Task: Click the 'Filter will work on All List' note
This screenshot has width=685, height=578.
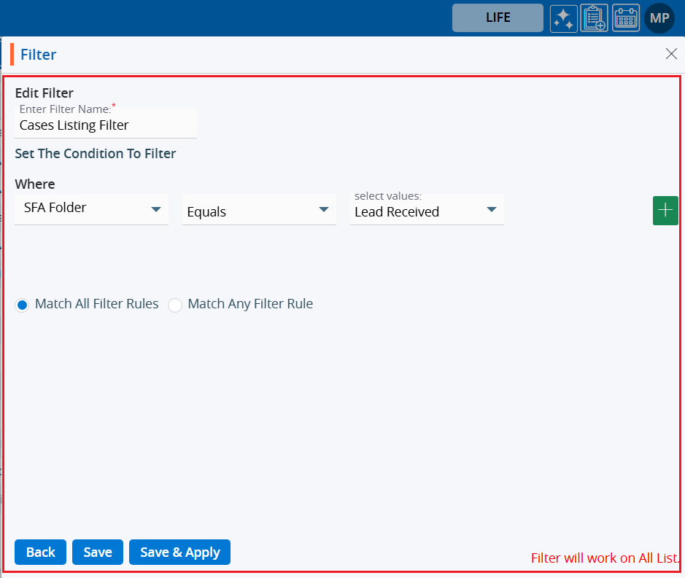Action: pyautogui.click(x=605, y=558)
